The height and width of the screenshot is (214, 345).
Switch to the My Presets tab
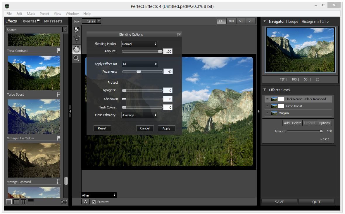coord(53,21)
